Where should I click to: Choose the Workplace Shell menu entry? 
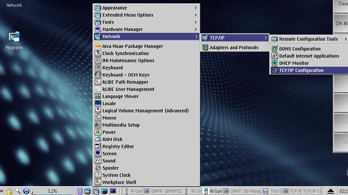pyautogui.click(x=146, y=182)
